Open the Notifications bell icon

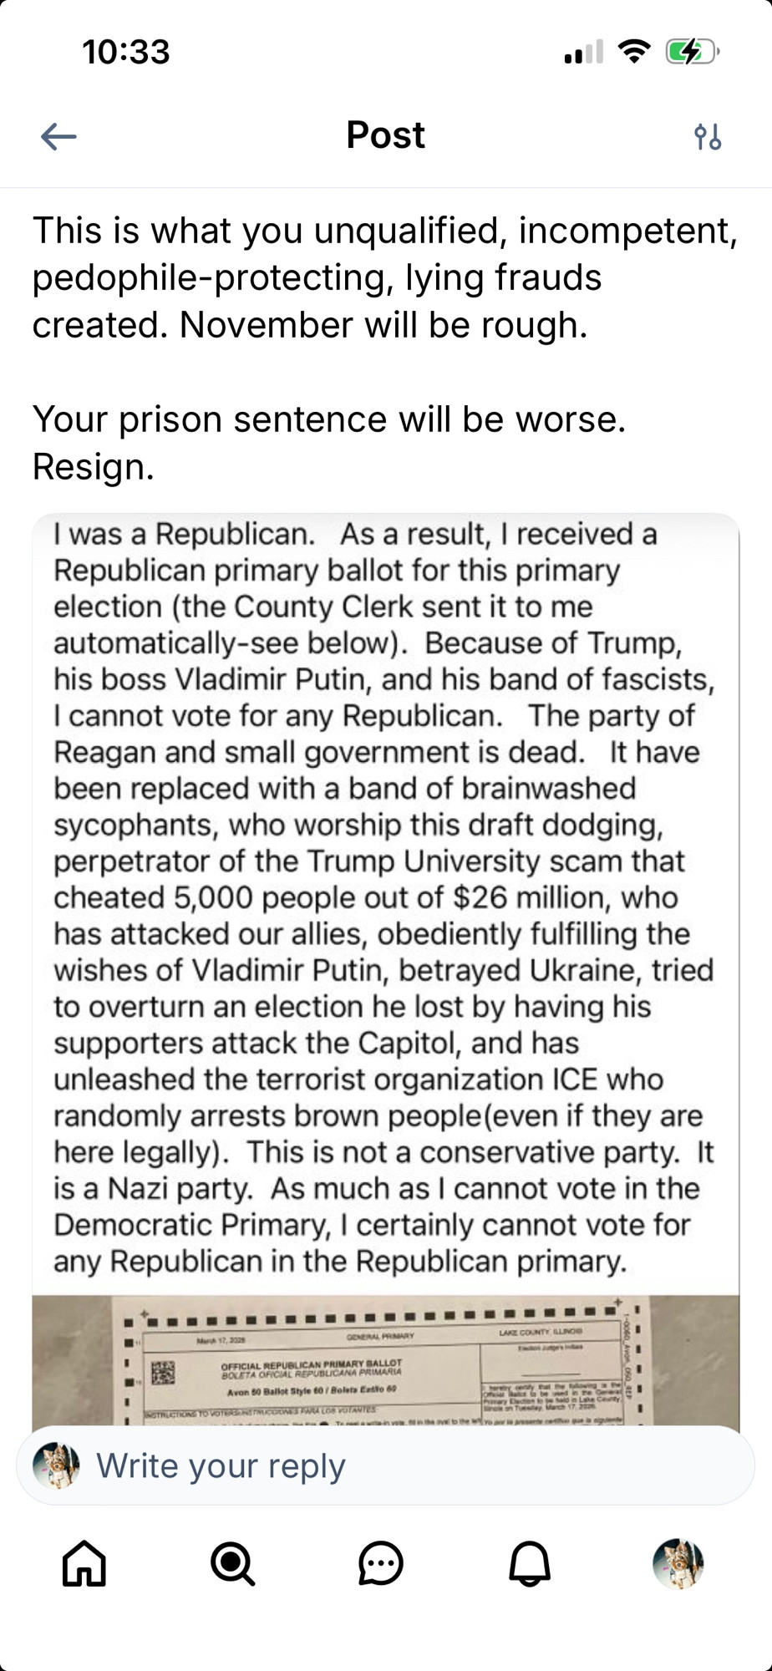(530, 1562)
